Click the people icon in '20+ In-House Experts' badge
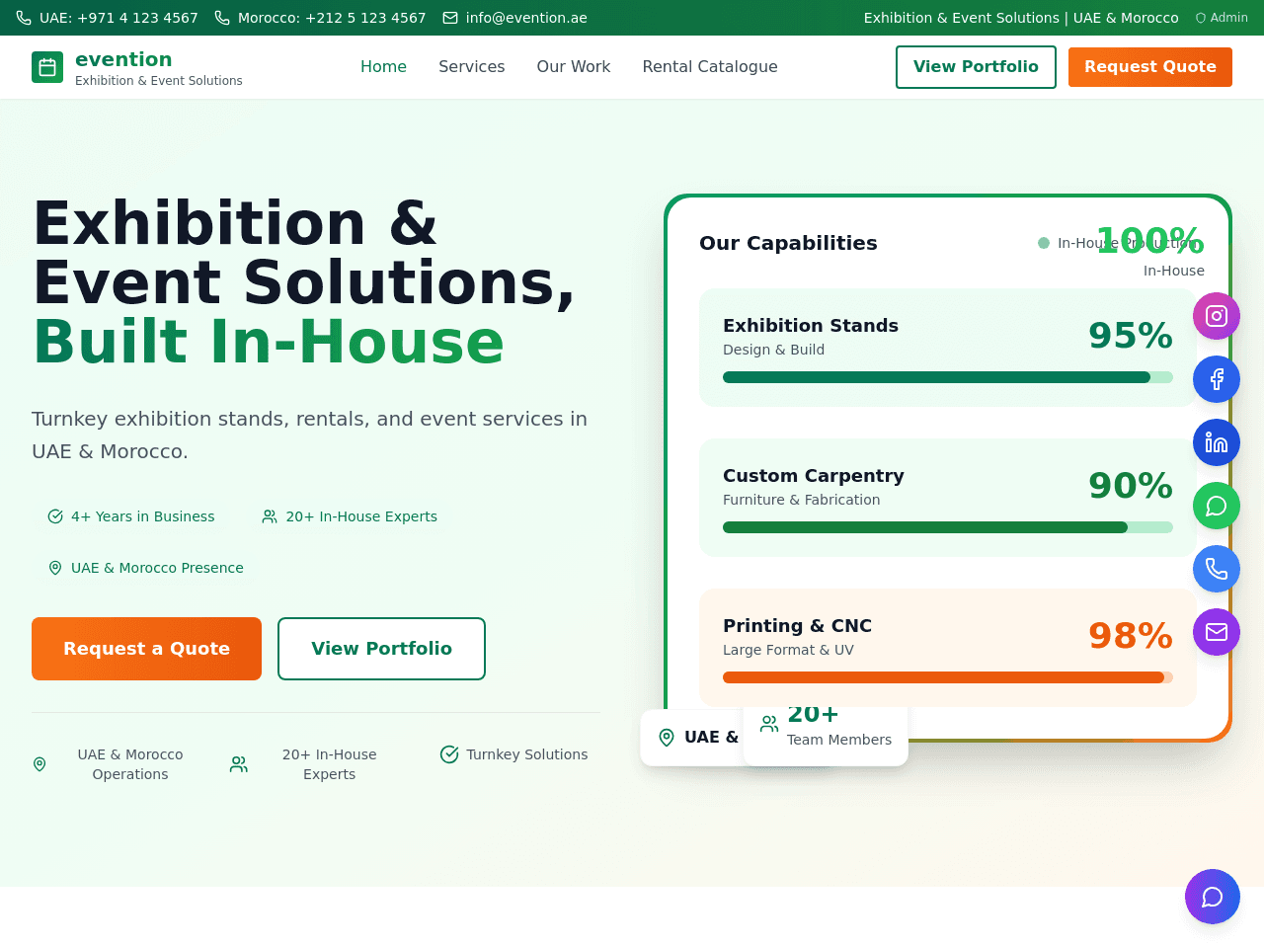 tap(270, 516)
